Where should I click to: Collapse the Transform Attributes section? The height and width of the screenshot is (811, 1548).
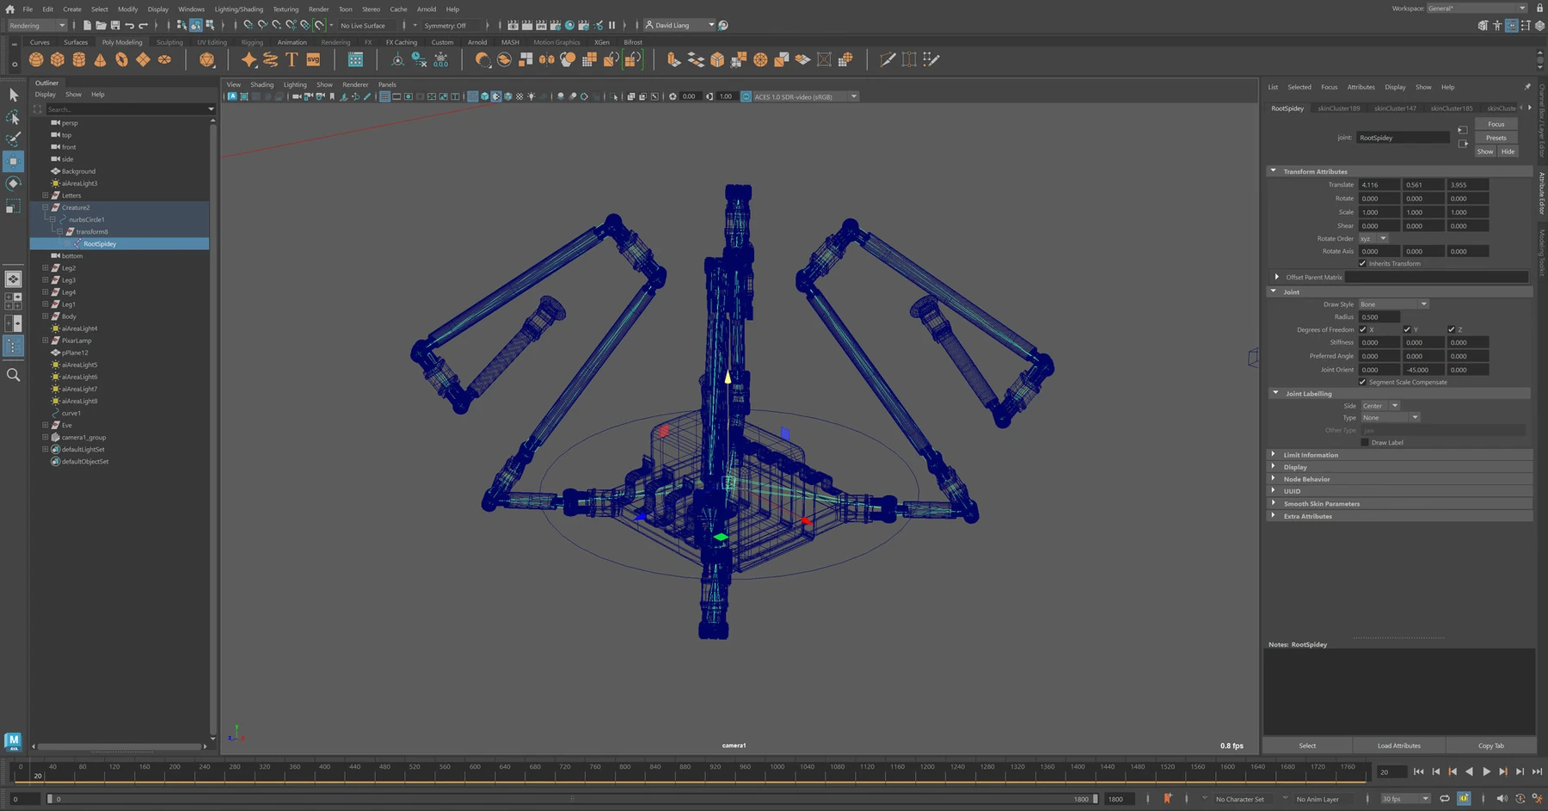tap(1398, 171)
